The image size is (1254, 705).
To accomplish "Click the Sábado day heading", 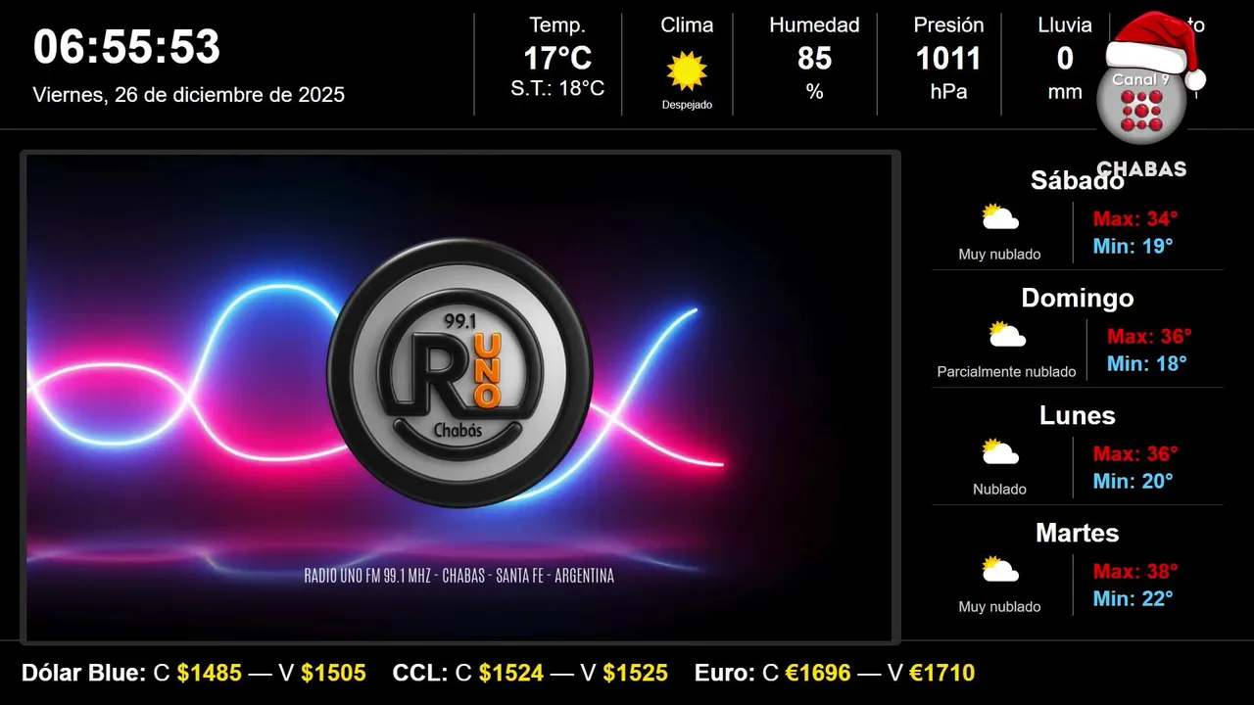I will [x=1078, y=180].
